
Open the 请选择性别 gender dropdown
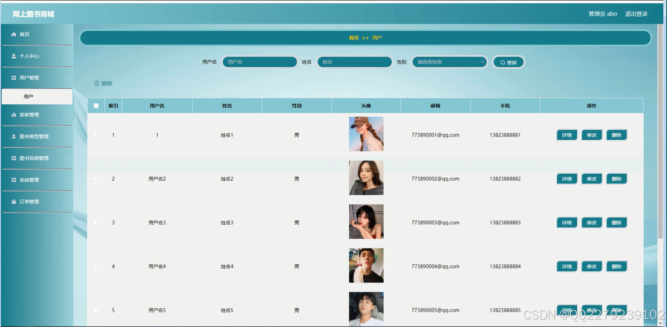[x=449, y=61]
